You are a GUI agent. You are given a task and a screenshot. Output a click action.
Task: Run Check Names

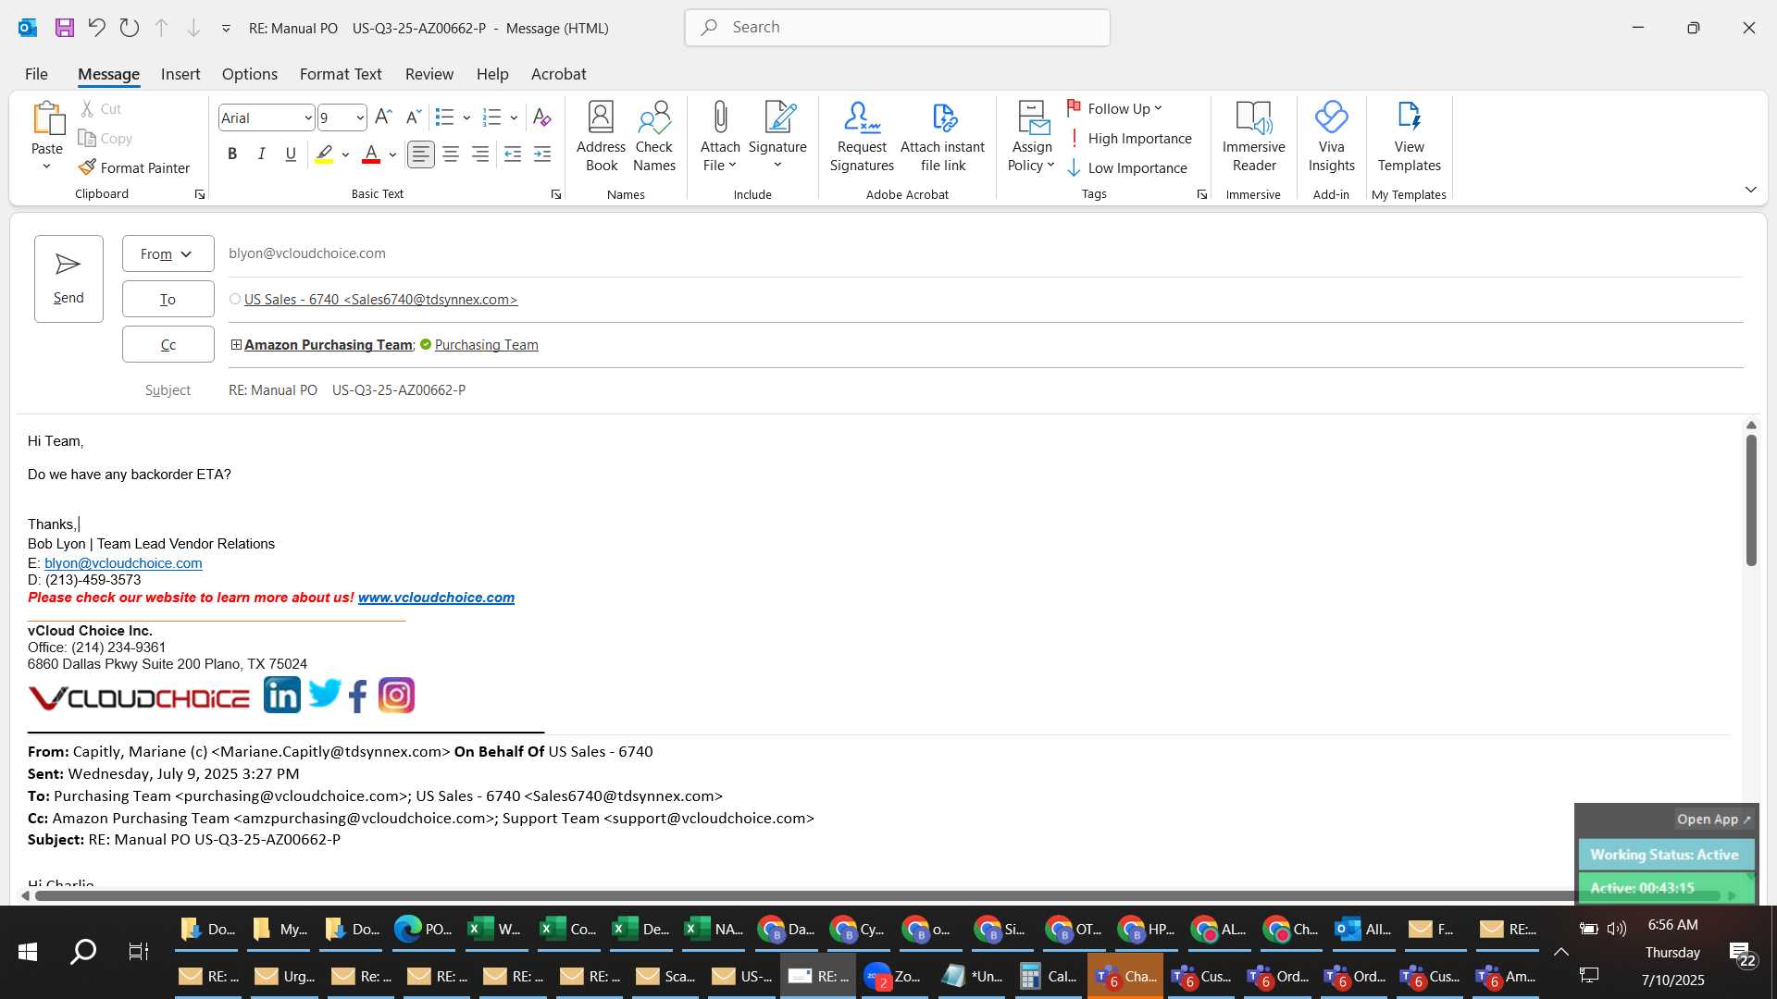[654, 136]
